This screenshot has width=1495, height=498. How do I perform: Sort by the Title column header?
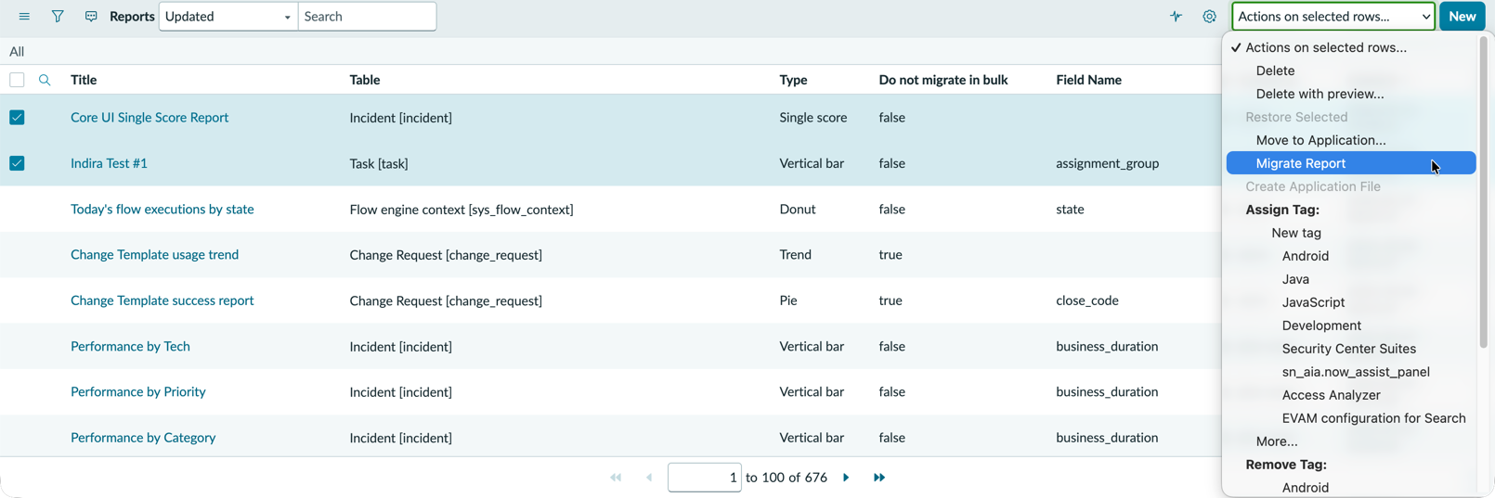pos(84,80)
